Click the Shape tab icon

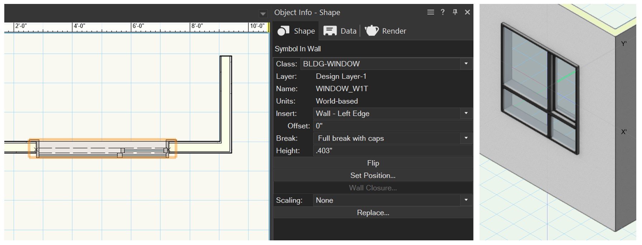(x=283, y=31)
